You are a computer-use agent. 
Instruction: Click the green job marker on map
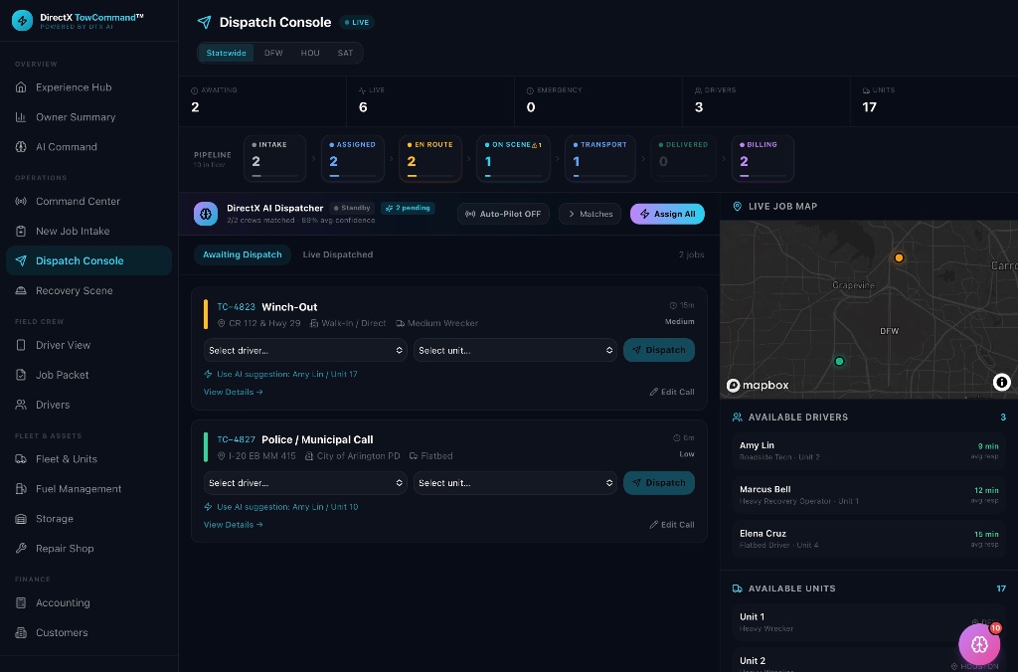tap(839, 361)
